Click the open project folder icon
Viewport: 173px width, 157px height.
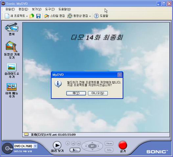(32, 16)
